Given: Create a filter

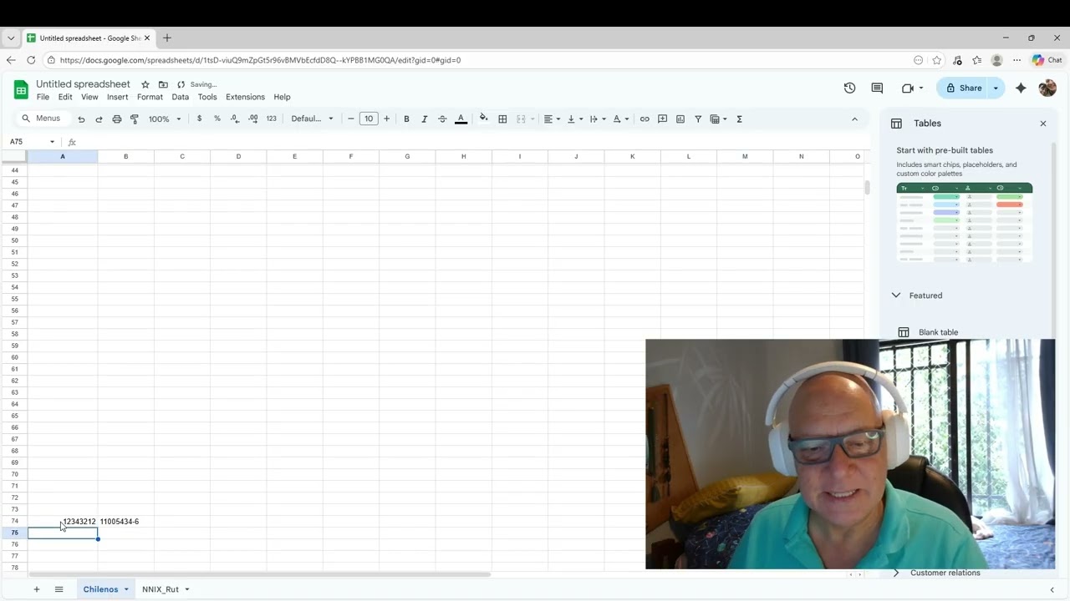Looking at the screenshot, I should [698, 119].
